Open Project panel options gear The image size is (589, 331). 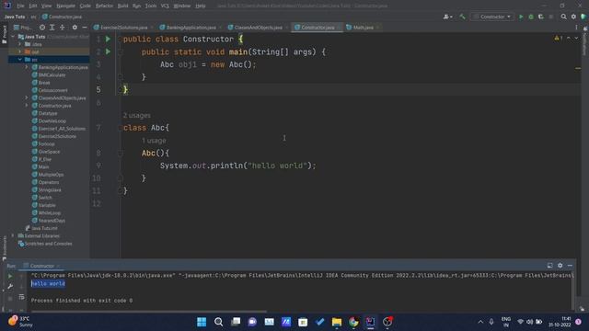coord(75,28)
